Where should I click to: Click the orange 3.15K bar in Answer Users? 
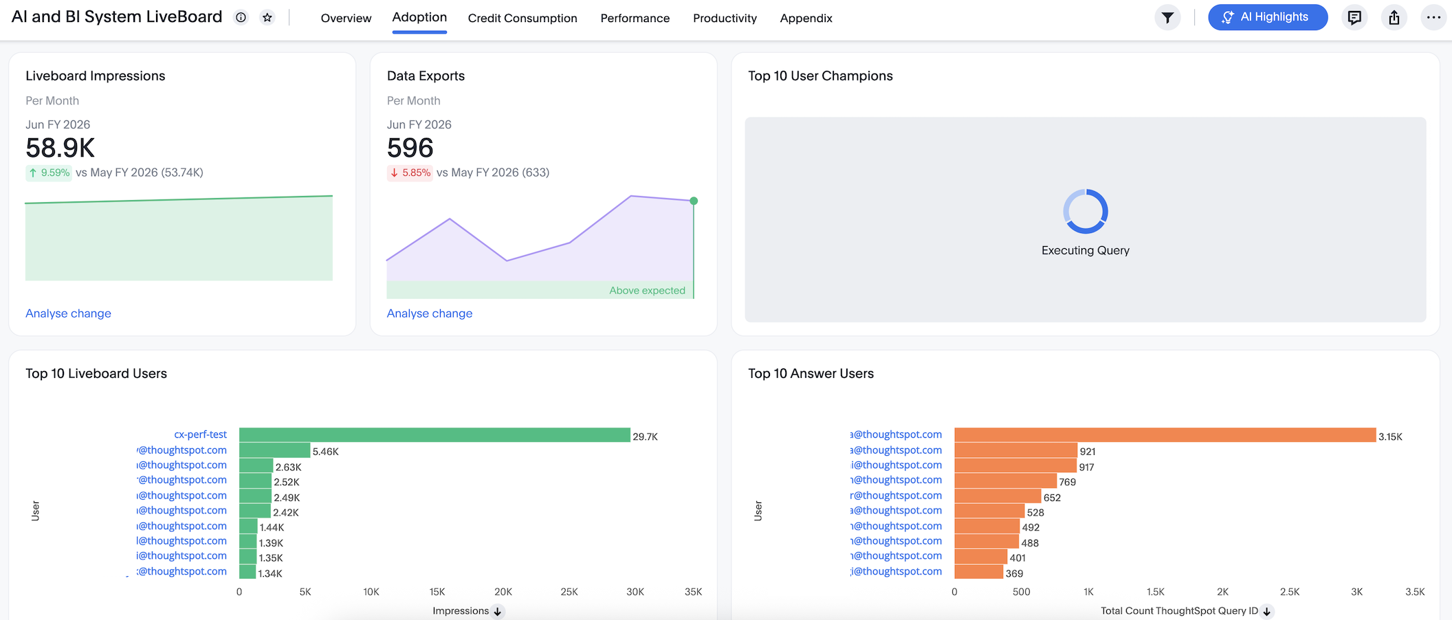pyautogui.click(x=1164, y=435)
